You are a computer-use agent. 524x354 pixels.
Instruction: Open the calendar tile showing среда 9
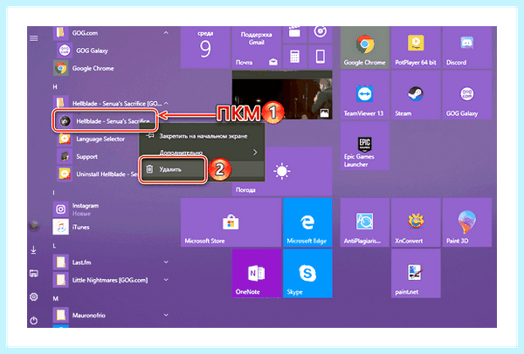[x=205, y=47]
